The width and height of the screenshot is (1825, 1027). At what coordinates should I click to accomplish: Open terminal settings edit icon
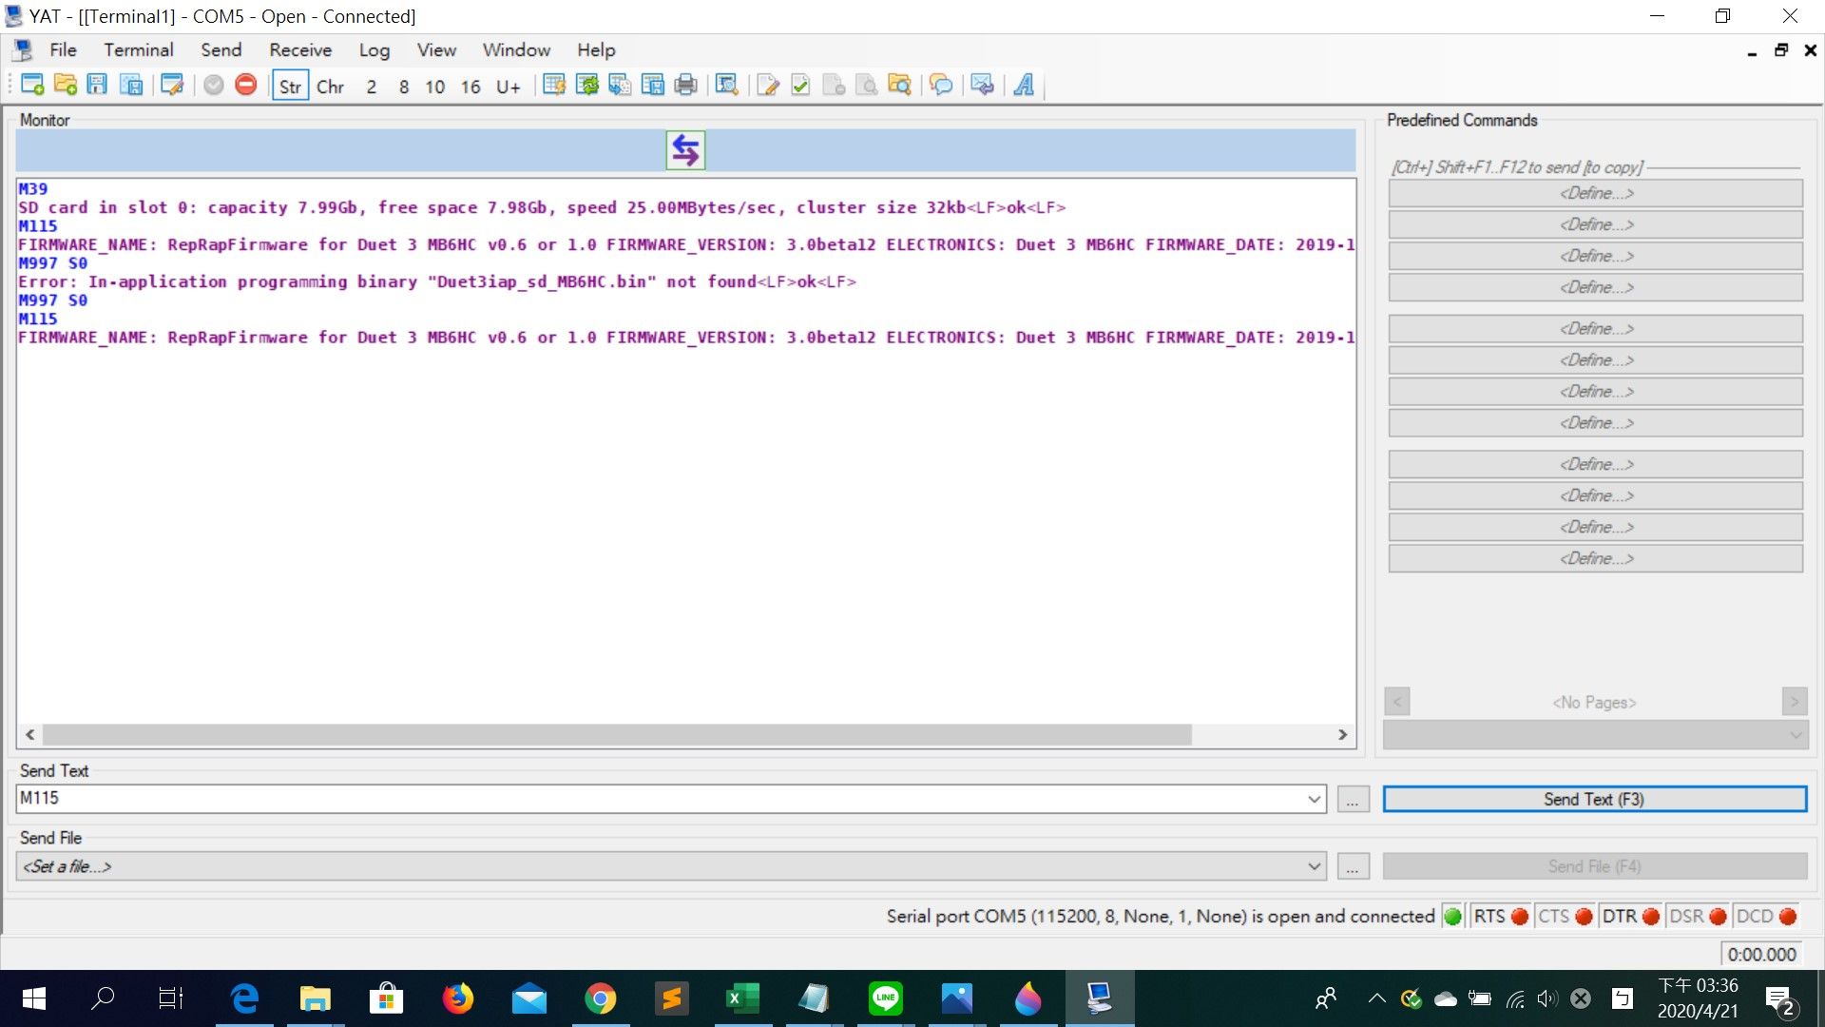[x=172, y=85]
